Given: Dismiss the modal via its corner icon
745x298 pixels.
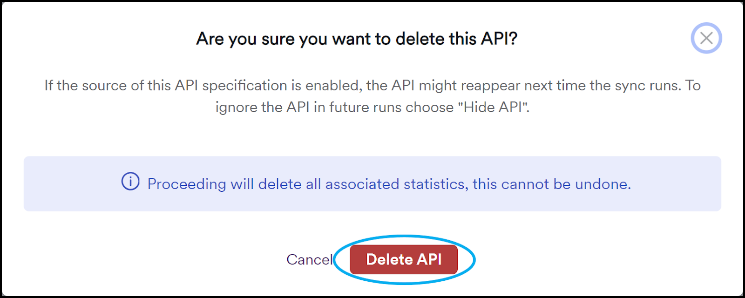Looking at the screenshot, I should click(x=706, y=39).
